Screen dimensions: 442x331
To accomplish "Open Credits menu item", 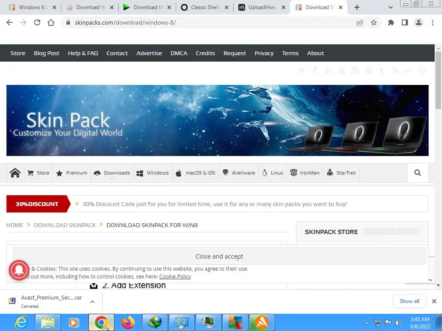I will point(205,53).
